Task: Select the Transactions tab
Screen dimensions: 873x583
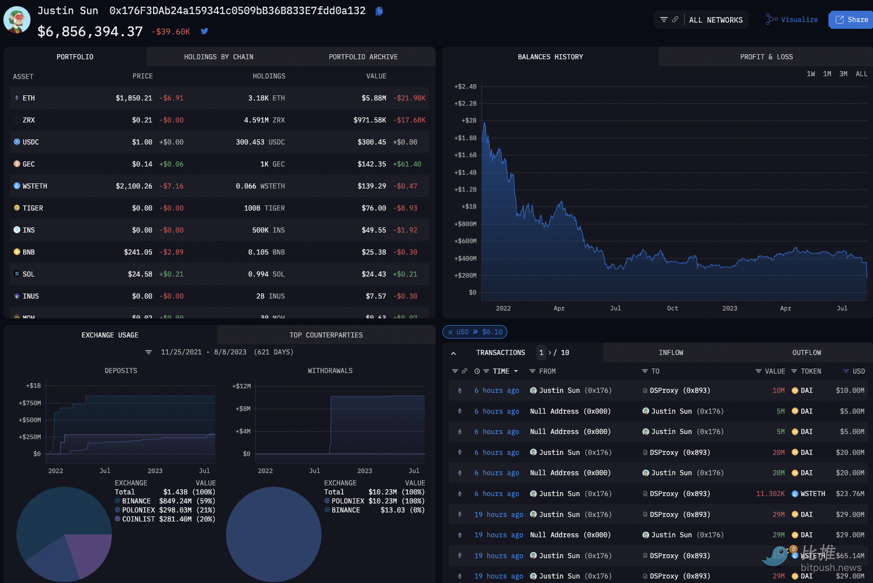Action: [501, 353]
